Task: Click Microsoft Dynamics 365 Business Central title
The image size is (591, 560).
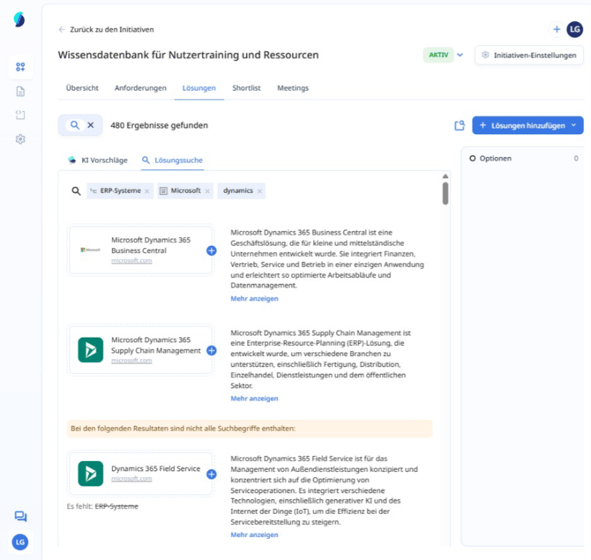Action: pyautogui.click(x=151, y=245)
